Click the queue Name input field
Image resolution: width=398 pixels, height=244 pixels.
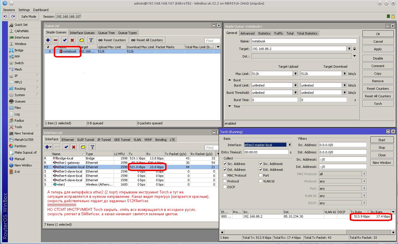click(304, 41)
